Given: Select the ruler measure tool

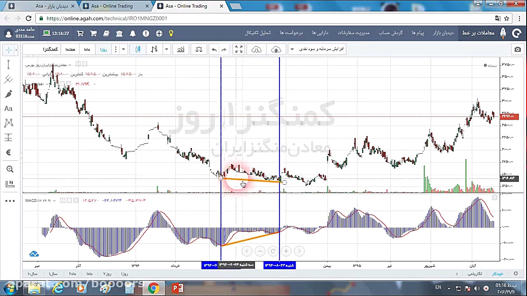Looking at the screenshot, I should (10, 184).
